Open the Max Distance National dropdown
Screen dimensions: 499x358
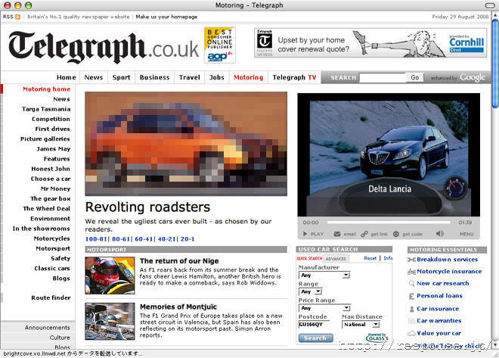click(361, 325)
